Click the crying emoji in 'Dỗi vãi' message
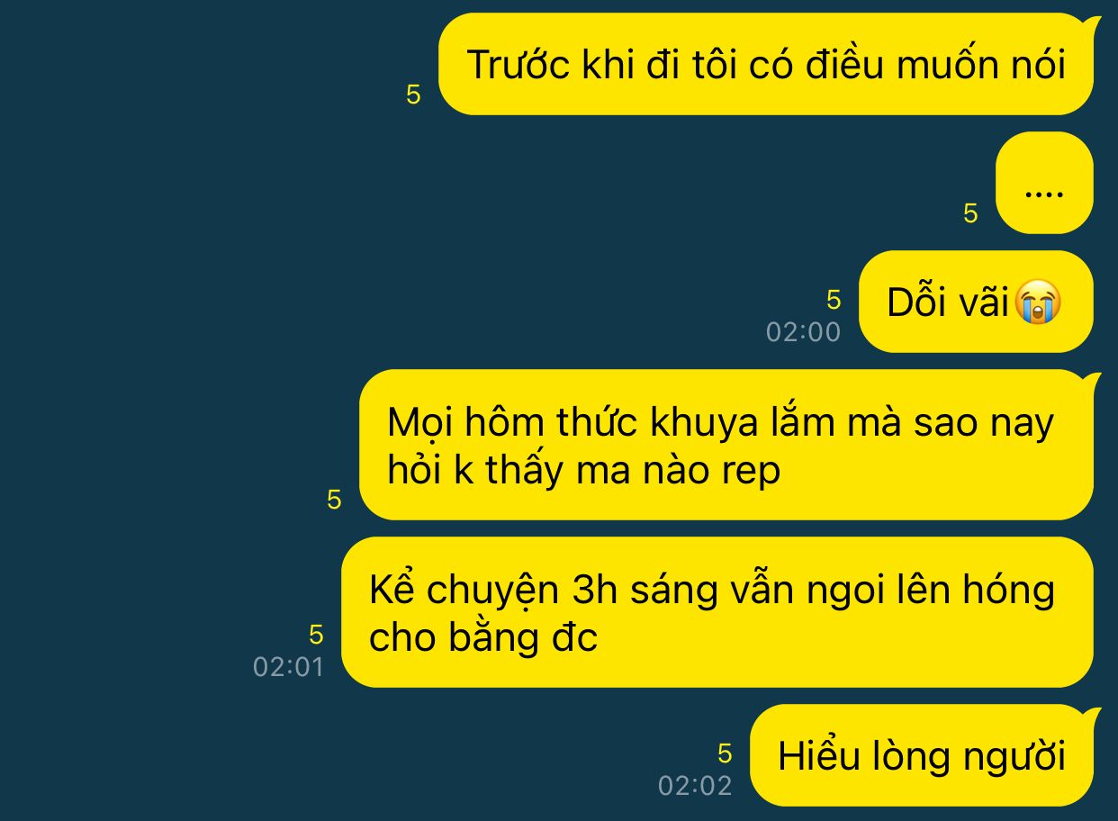Image resolution: width=1118 pixels, height=821 pixels. [1037, 302]
